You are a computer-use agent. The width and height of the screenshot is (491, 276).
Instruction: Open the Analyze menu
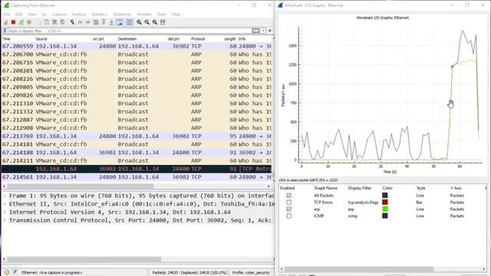pos(78,15)
